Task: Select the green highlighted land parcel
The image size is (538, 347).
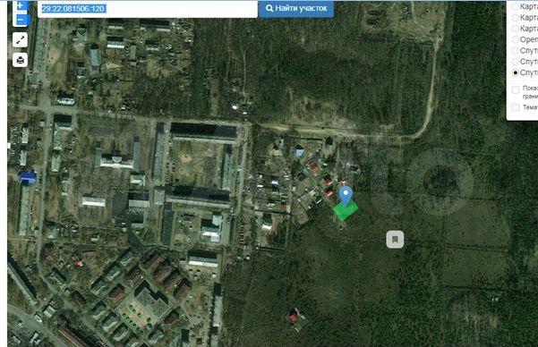Action: pos(346,210)
